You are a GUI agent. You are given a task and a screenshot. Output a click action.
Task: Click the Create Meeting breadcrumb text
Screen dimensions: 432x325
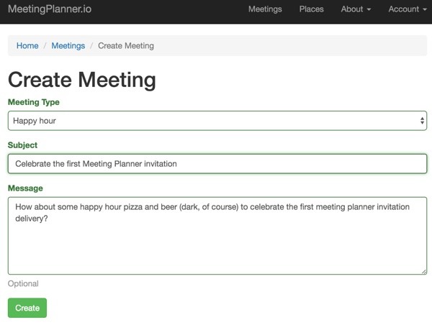[126, 46]
